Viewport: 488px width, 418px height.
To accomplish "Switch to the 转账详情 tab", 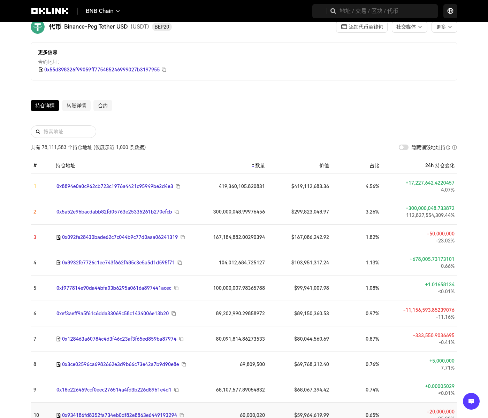I will click(76, 106).
